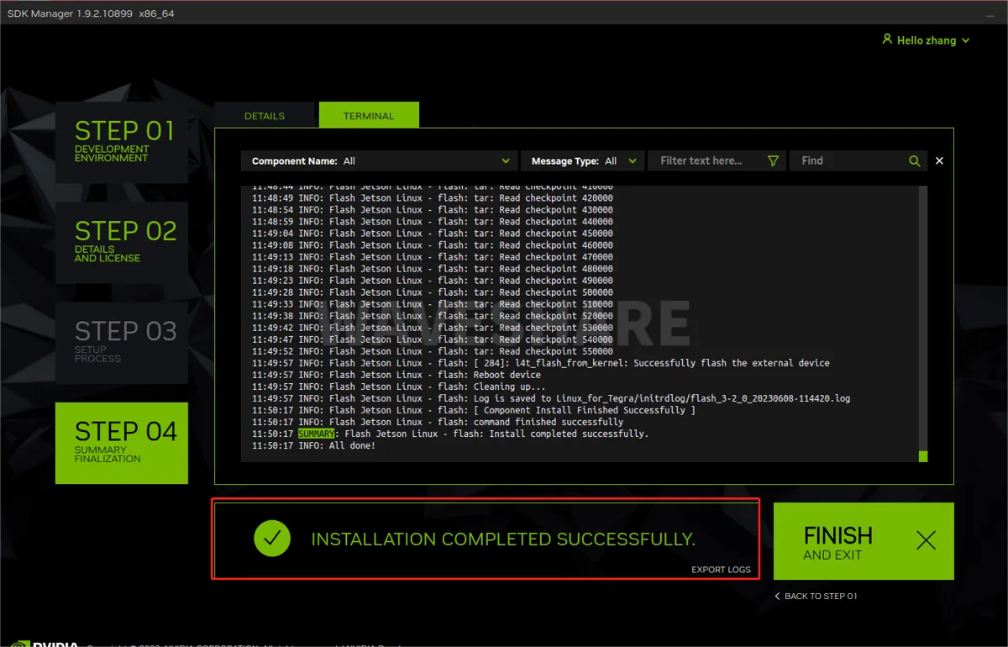The height and width of the screenshot is (647, 1008).
Task: Click the filter funnel icon
Action: pyautogui.click(x=773, y=161)
